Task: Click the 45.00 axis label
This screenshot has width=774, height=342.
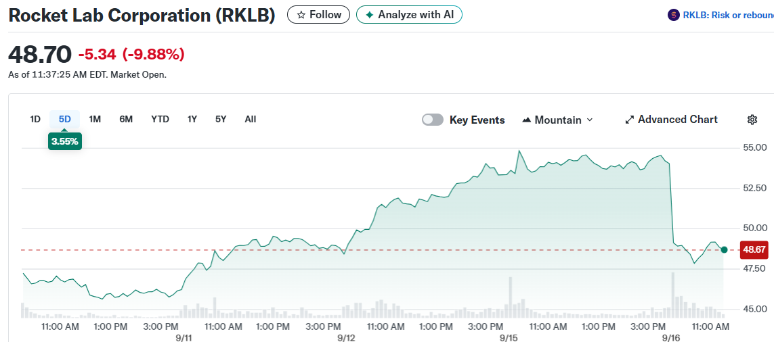Action: point(754,309)
